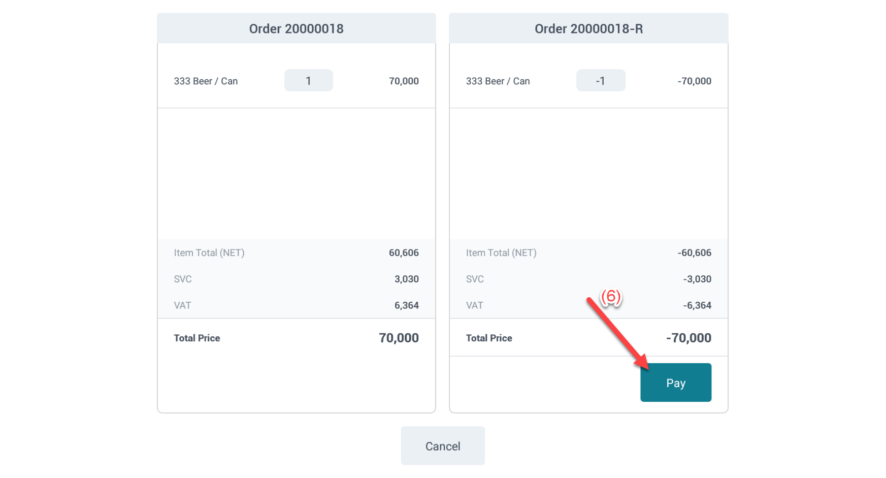The width and height of the screenshot is (886, 478).
Task: Click the Order 20000018-R header
Action: tap(588, 29)
